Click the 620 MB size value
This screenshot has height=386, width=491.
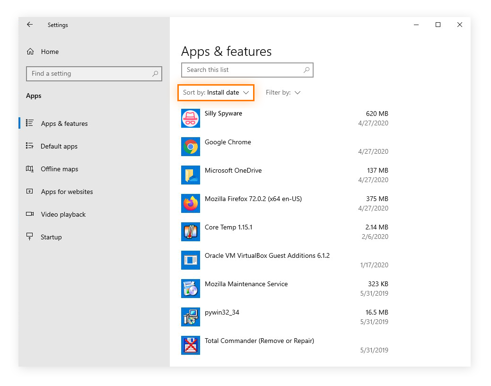[x=377, y=114]
